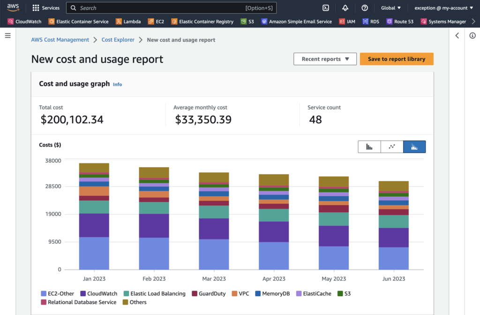Open Amazon Simple Email Service shortcut
The height and width of the screenshot is (315, 480).
[296, 22]
